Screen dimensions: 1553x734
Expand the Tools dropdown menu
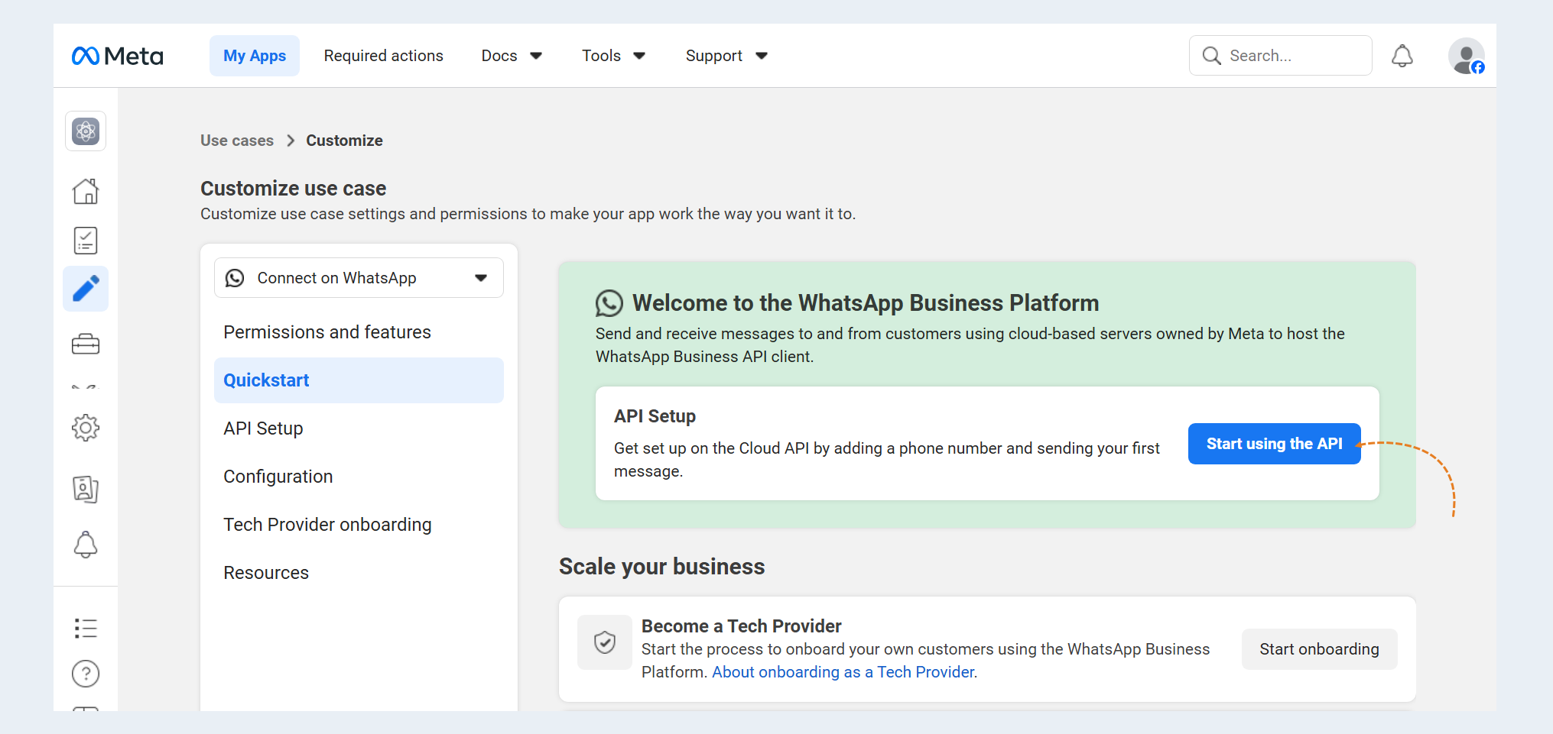[x=613, y=56]
